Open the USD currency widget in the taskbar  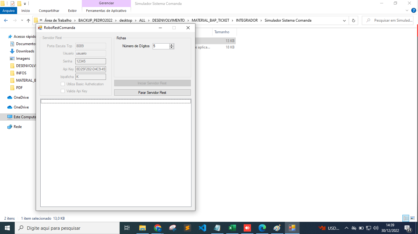coord(329,228)
